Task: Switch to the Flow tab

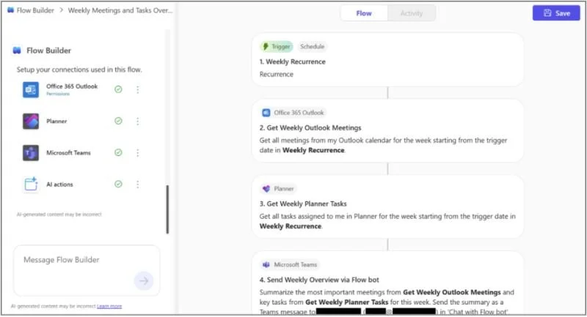Action: tap(364, 13)
